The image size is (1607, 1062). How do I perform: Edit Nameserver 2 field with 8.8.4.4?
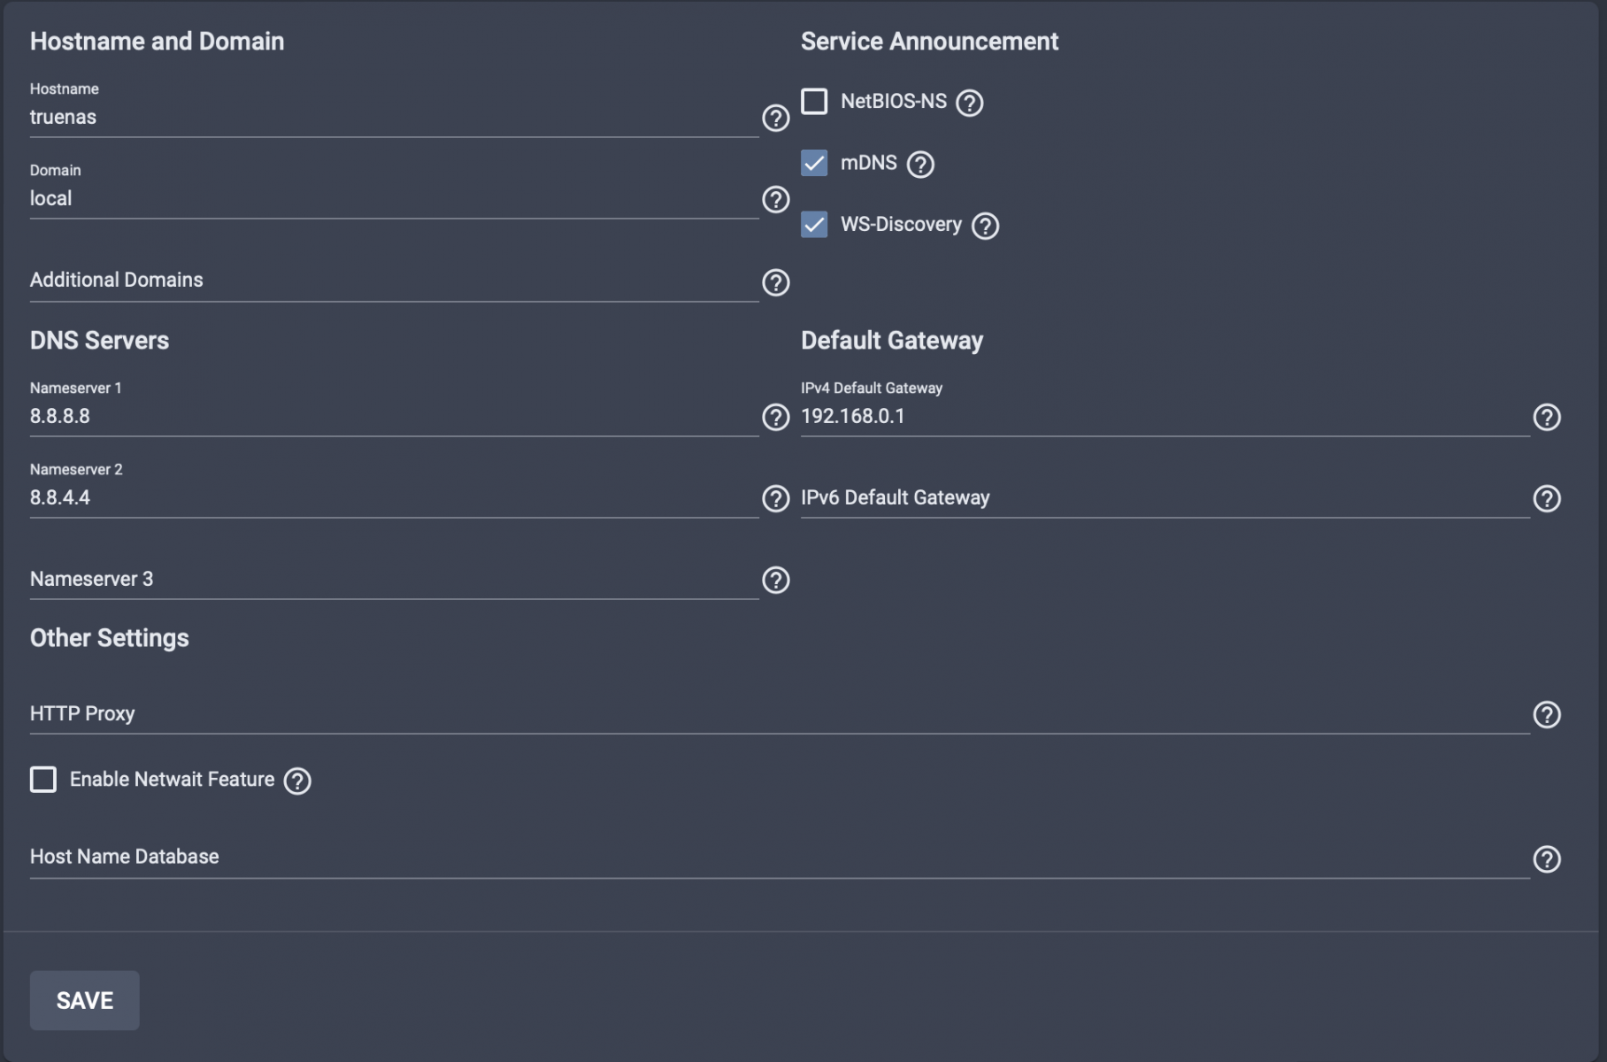[x=394, y=497]
